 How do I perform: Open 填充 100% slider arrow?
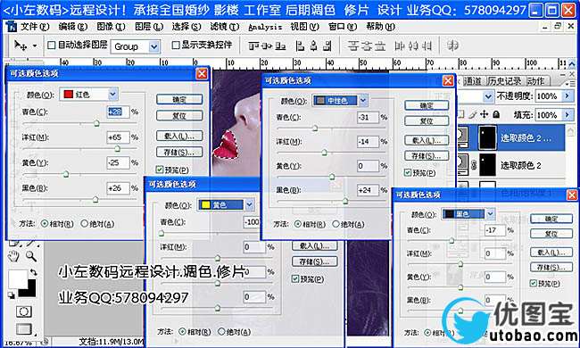tap(567, 115)
